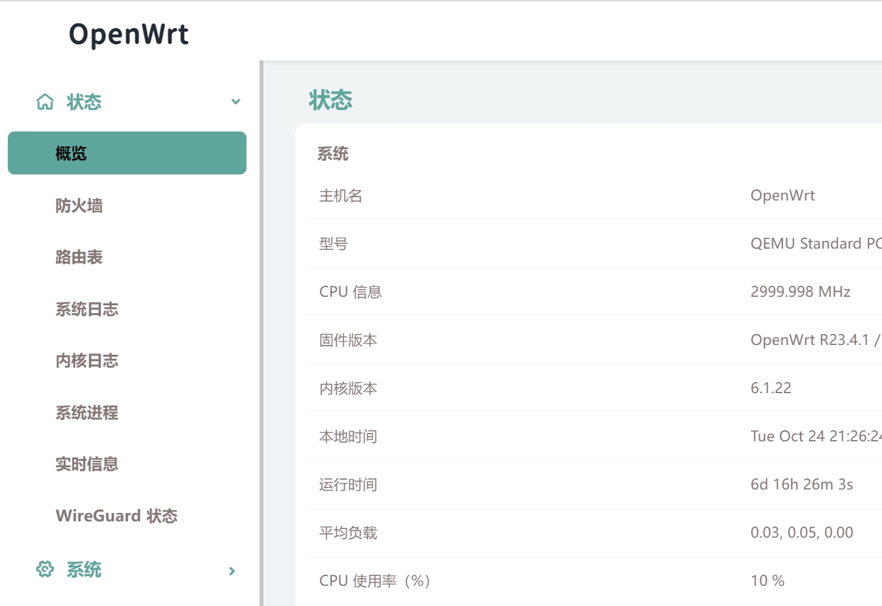
Task: Click the 状态 sidebar section label
Action: click(x=84, y=102)
